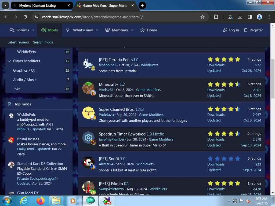
Task: Select the Graphics / UI category
Action: [24, 70]
